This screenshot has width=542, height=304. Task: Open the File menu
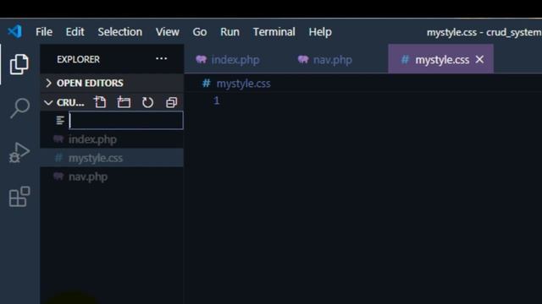[44, 32]
